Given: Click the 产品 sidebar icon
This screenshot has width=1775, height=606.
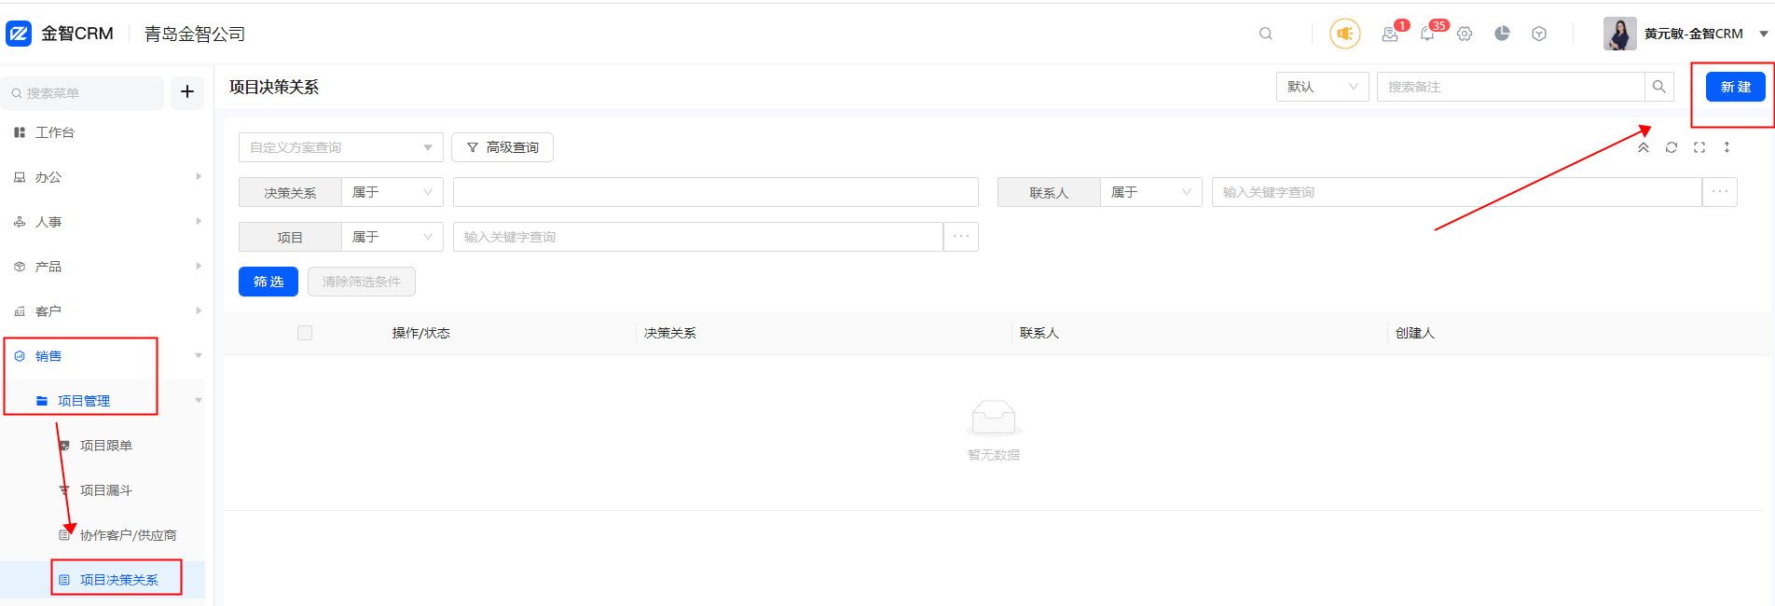Looking at the screenshot, I should pos(20,267).
